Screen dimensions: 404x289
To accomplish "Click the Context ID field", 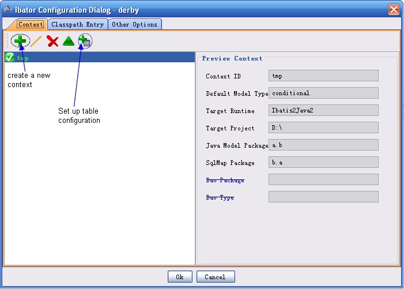I will click(x=323, y=76).
